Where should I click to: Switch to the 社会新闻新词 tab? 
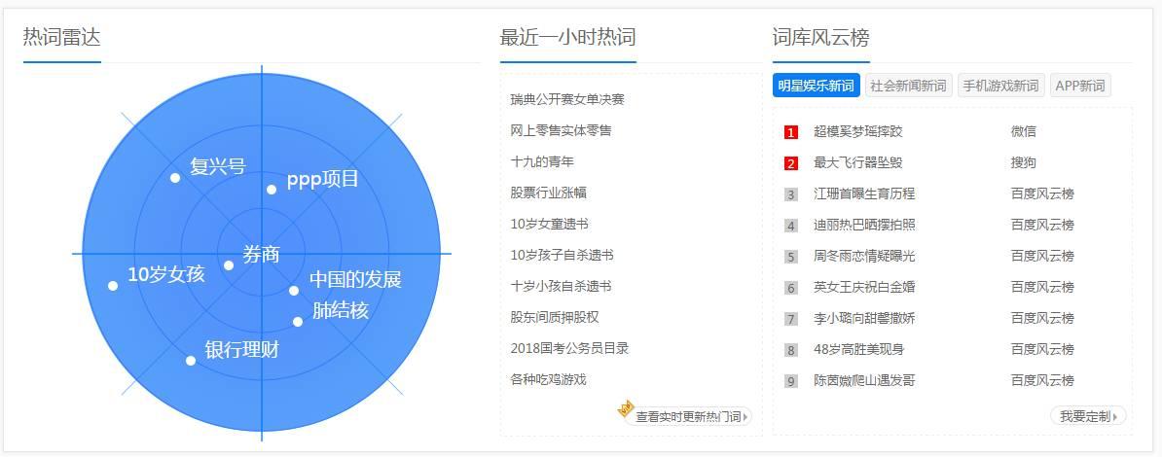(x=909, y=86)
